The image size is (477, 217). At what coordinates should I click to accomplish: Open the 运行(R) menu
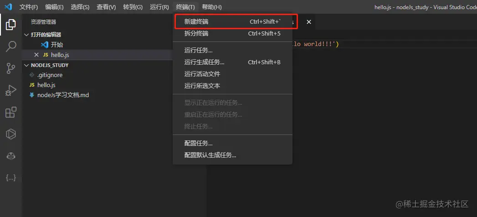(159, 7)
